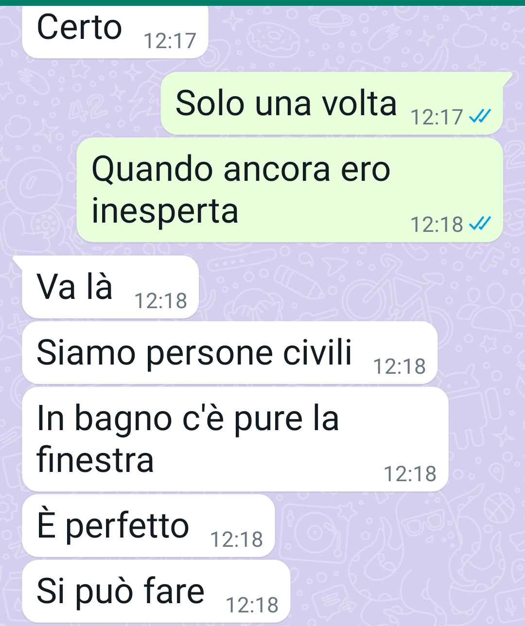Tap the timestamp beside 'Siamo persone civili'
The image size is (525, 626).
pyautogui.click(x=400, y=366)
